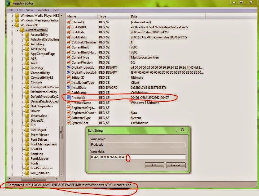The image size is (259, 196).
Task: Select the DiskDiagnostics key
Action: (x=42, y=106)
